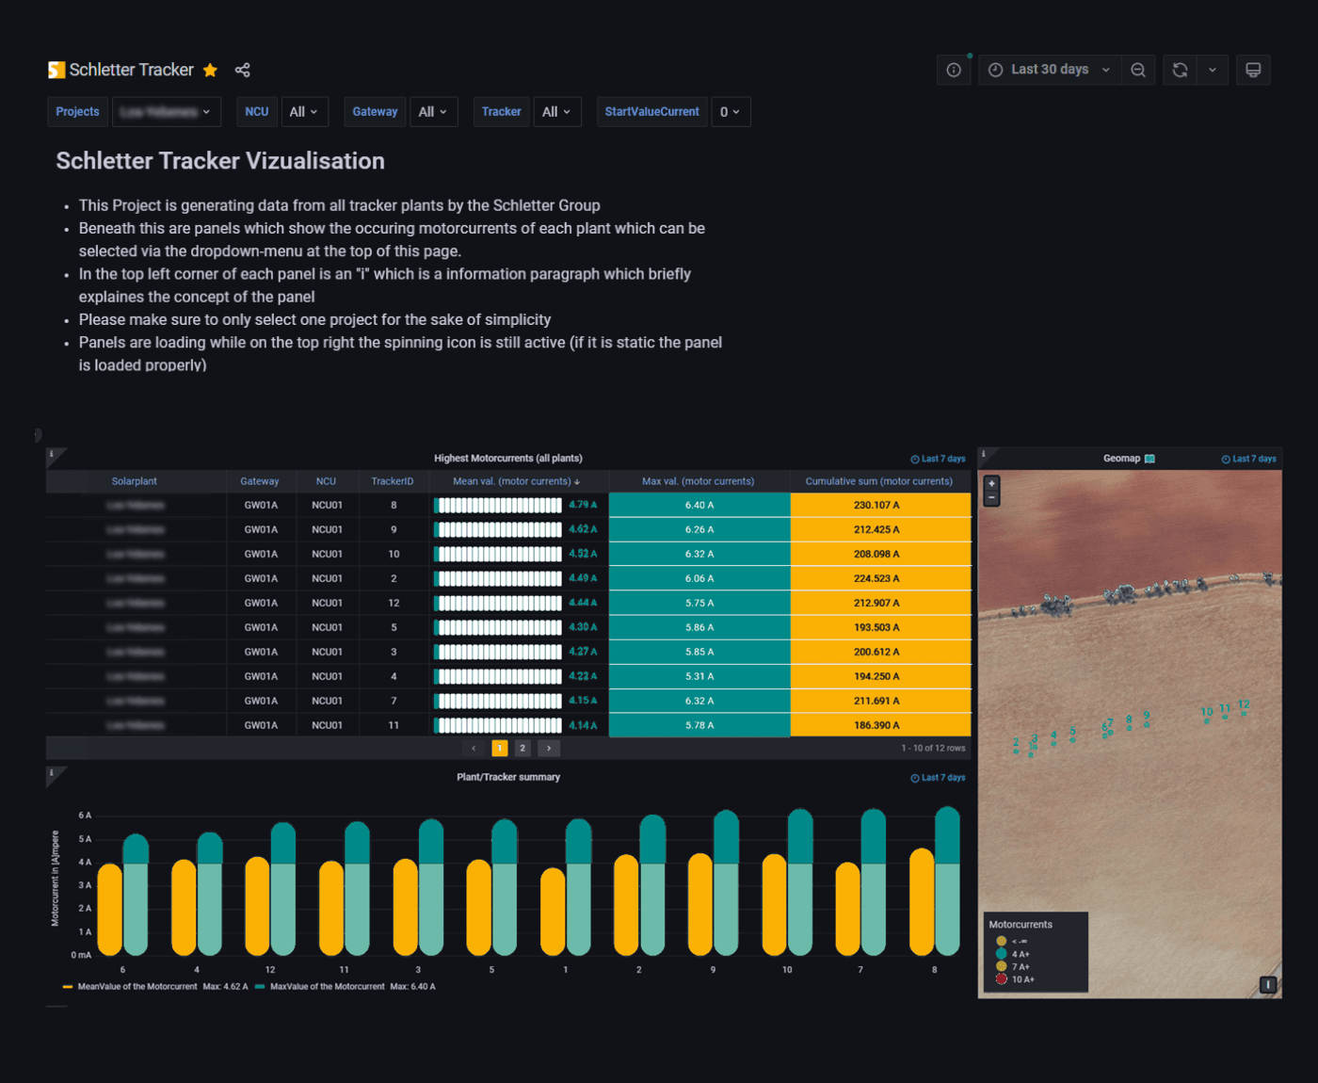Screen dimensions: 1318x1083
Task: Click the yellow swatch in Motorcurrents legend
Action: (x=1001, y=941)
